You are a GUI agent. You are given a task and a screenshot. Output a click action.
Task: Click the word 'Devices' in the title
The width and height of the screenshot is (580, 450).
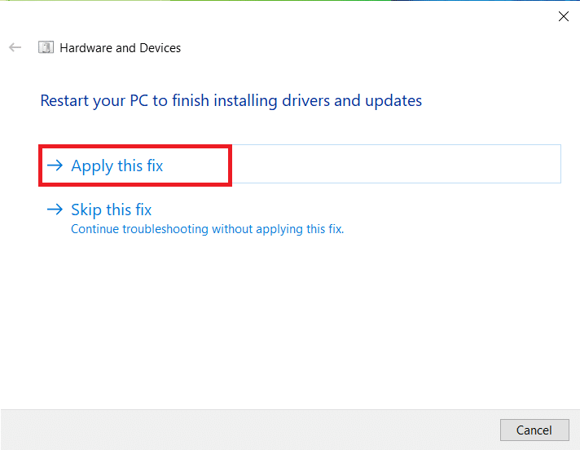coord(160,48)
